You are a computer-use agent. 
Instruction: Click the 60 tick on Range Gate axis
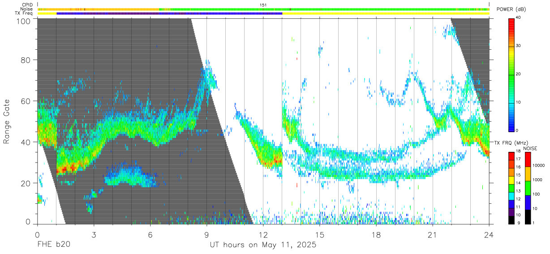pos(26,101)
